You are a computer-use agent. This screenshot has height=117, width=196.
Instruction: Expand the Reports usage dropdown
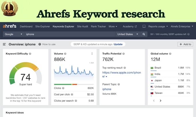(158, 26)
